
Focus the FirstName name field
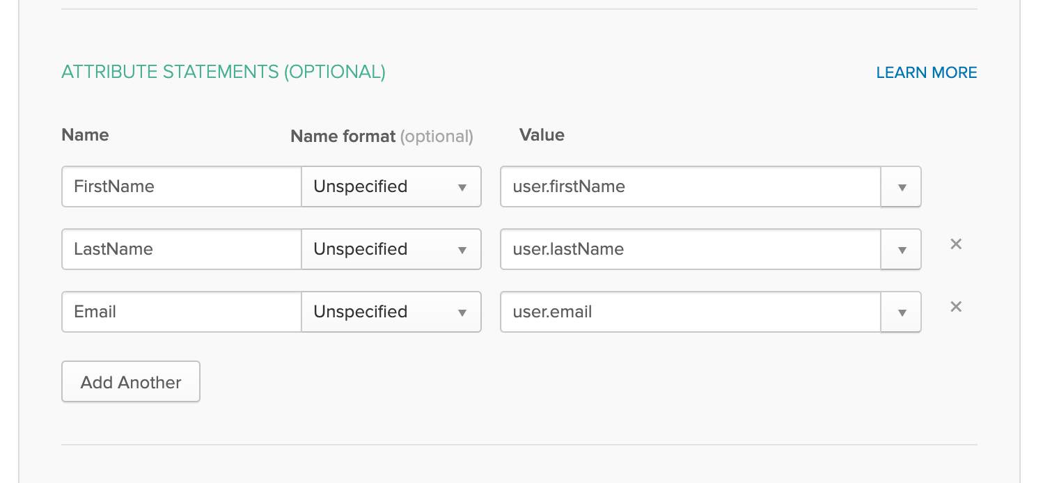coord(181,187)
